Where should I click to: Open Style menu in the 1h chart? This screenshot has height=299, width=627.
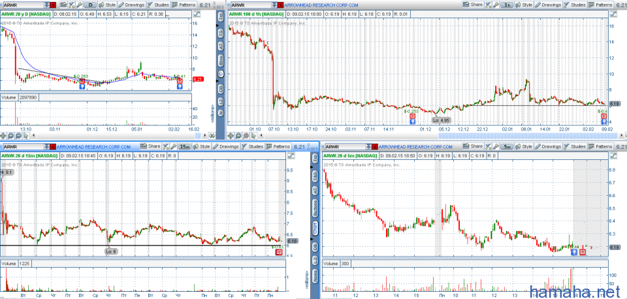click(x=523, y=5)
